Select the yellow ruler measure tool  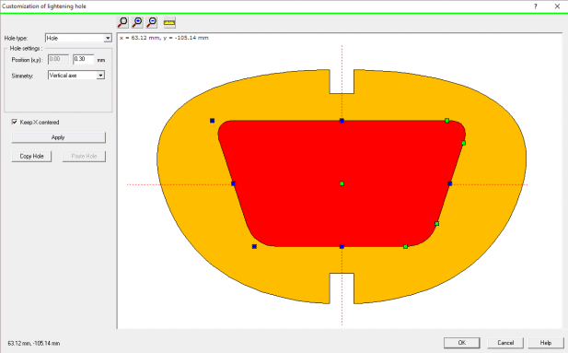pos(169,23)
